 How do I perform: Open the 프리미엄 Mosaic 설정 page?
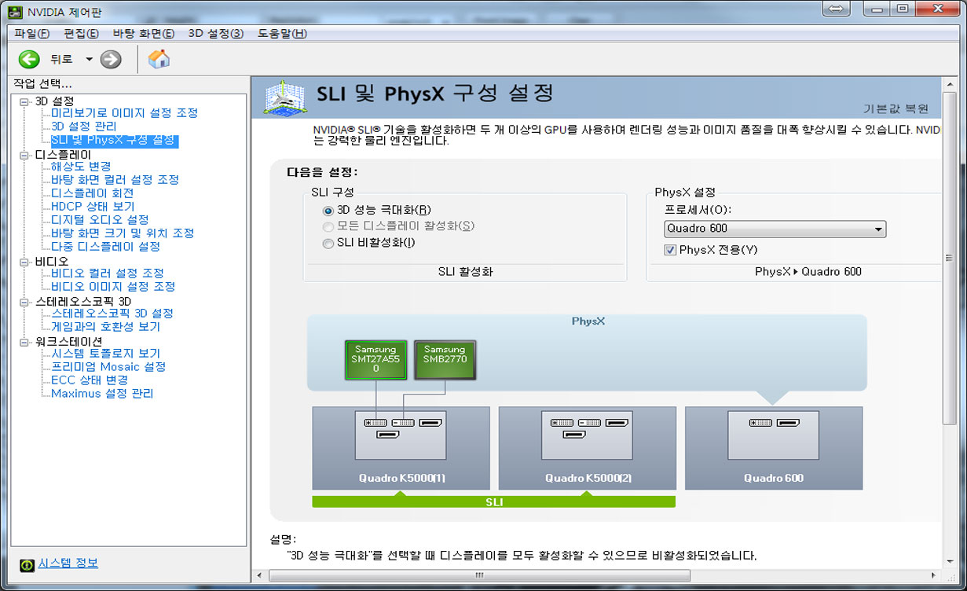click(108, 367)
